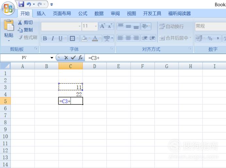Click the 粘贴 paste icon
Image resolution: width=226 pixels, height=168 pixels.
click(x=8, y=25)
